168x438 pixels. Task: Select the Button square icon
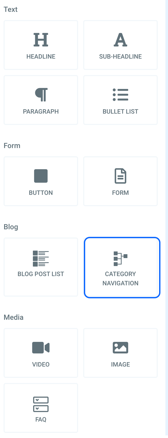(41, 176)
